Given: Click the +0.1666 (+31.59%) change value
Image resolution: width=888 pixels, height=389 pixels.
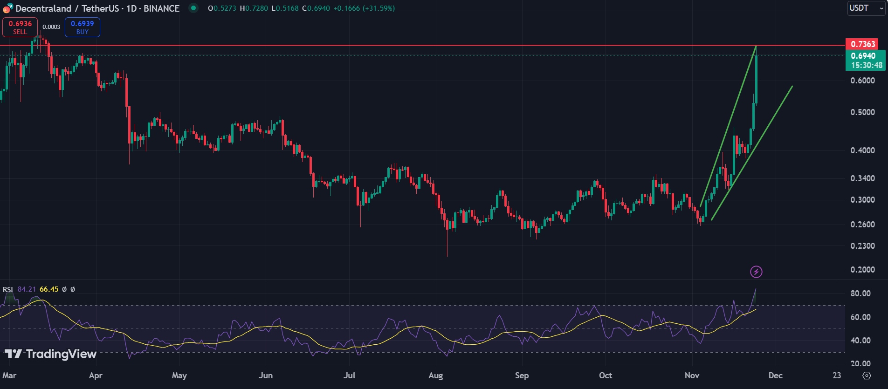Looking at the screenshot, I should click(364, 8).
